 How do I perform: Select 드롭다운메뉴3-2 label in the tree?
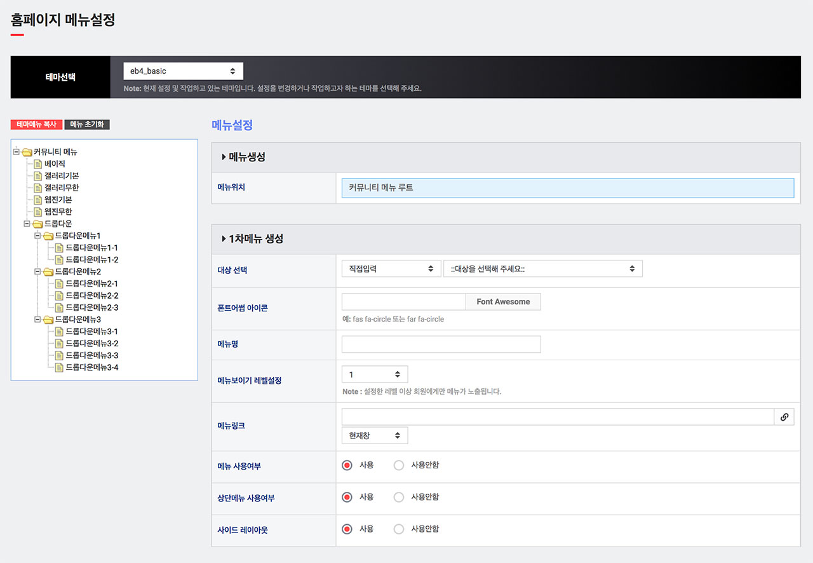[x=92, y=343]
